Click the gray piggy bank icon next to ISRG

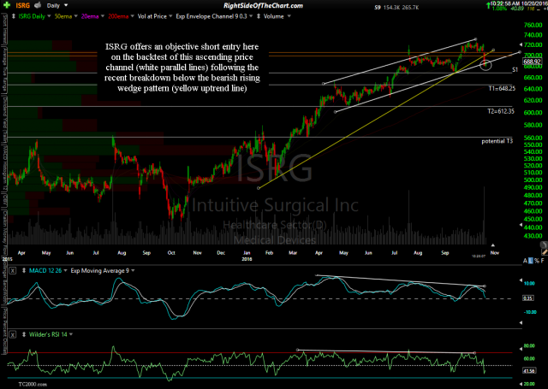click(x=38, y=5)
